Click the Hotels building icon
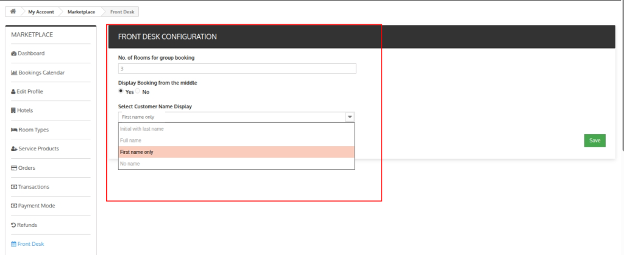This screenshot has height=255, width=624. click(13, 110)
